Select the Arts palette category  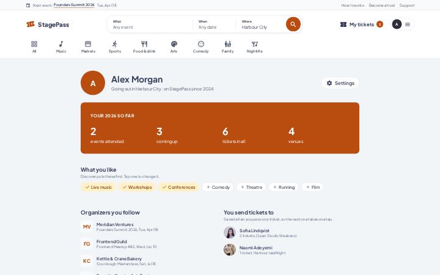pyautogui.click(x=174, y=46)
